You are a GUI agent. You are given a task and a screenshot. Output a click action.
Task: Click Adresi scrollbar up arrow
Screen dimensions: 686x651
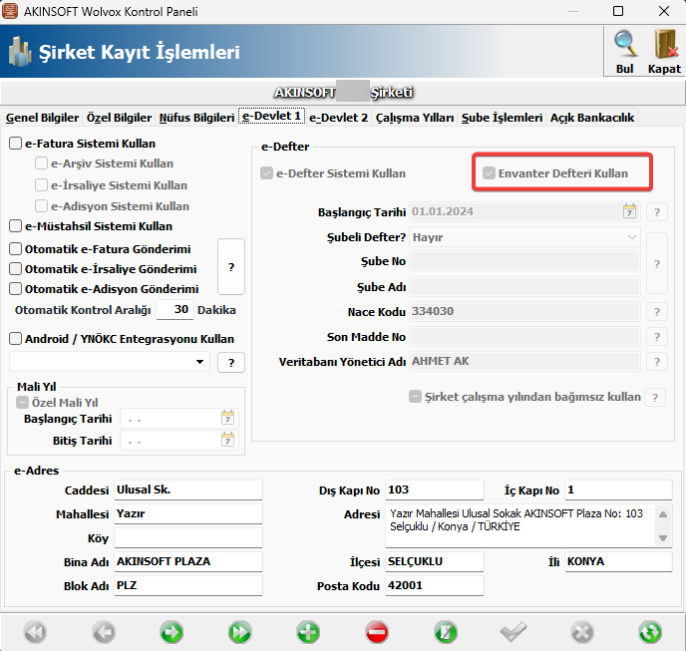(663, 514)
